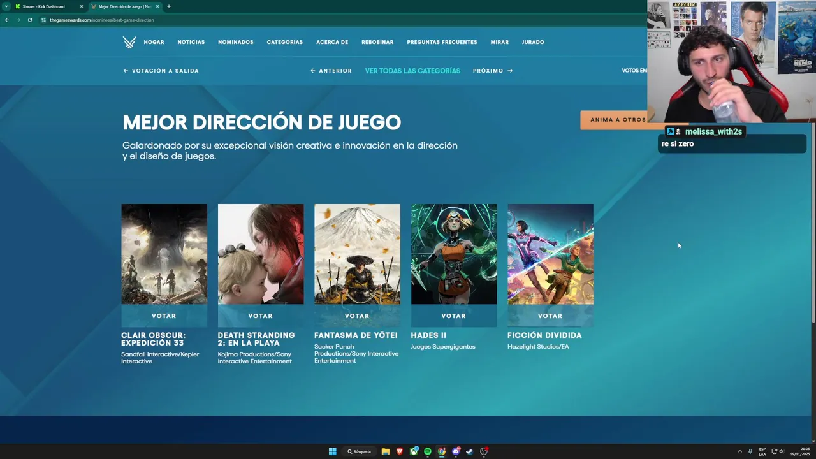Click the browser forward arrow
The width and height of the screenshot is (816, 459).
[x=18, y=20]
